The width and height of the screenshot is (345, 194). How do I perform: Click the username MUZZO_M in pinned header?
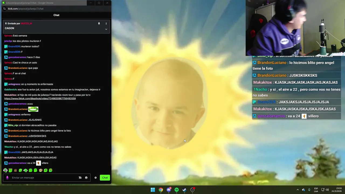pos(26,23)
